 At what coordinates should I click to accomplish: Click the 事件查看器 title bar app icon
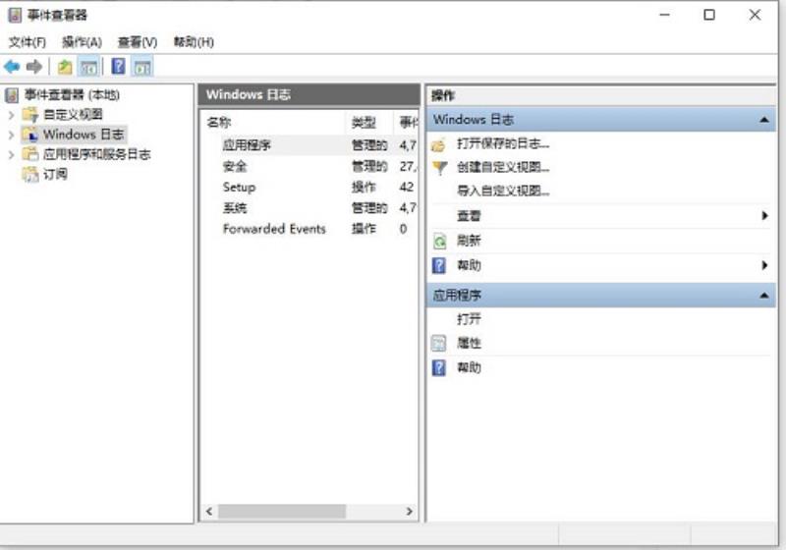[15, 15]
